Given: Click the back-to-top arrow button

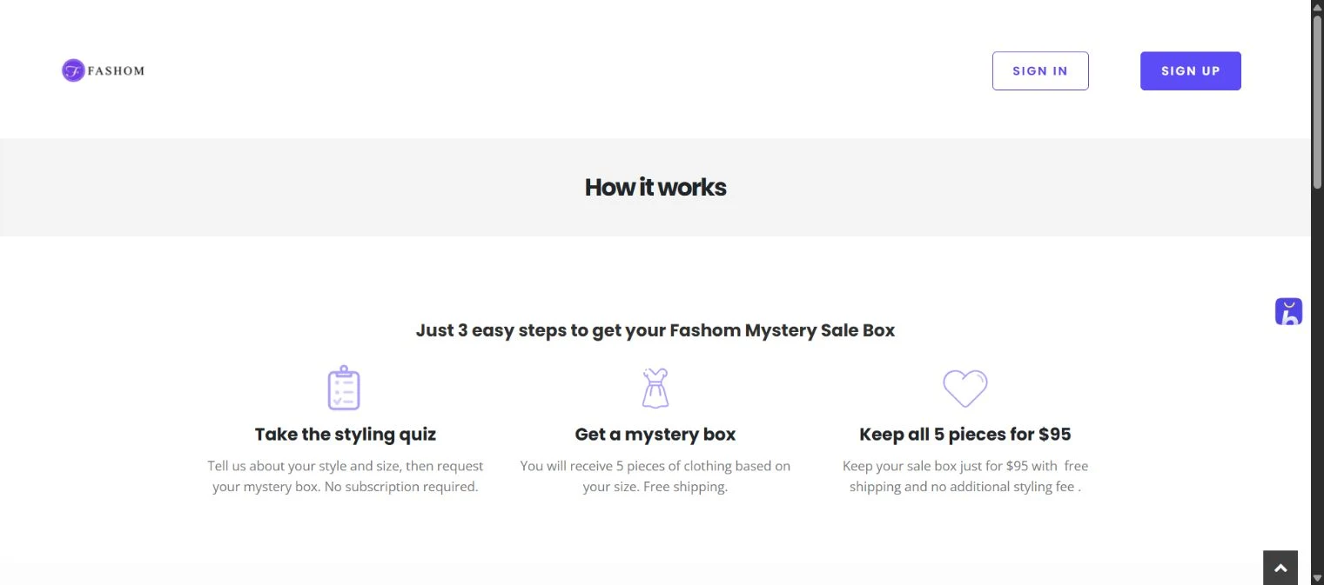Looking at the screenshot, I should point(1280,568).
